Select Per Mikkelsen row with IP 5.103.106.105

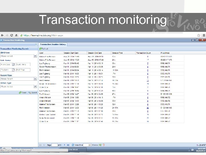point(111,94)
